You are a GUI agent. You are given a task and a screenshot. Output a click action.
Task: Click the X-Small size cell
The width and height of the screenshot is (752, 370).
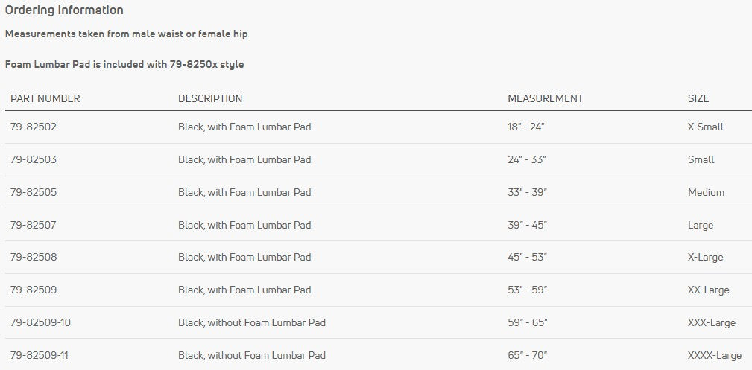(x=706, y=127)
